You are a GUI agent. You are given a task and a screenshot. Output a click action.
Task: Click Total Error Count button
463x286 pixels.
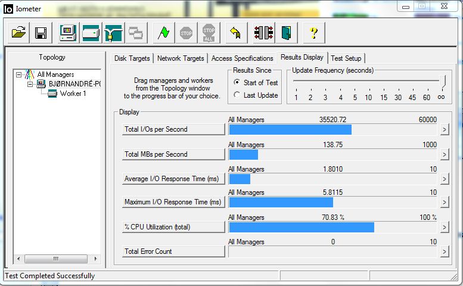(173, 252)
